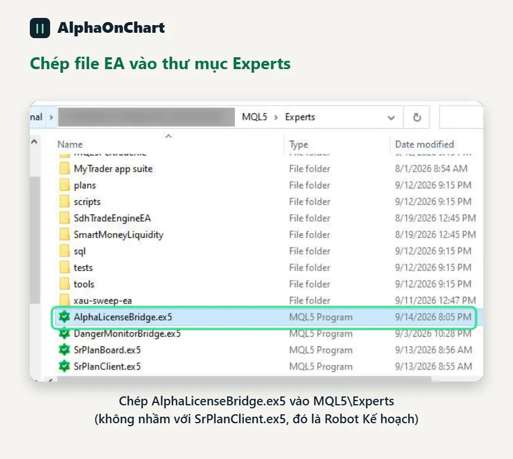This screenshot has width=513, height=459.
Task: Select the xau-sweep-ea folder name
Action: [x=103, y=300]
